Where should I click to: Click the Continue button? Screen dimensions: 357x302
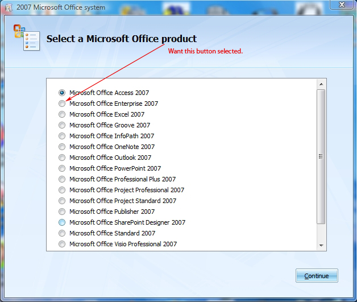[317, 276]
